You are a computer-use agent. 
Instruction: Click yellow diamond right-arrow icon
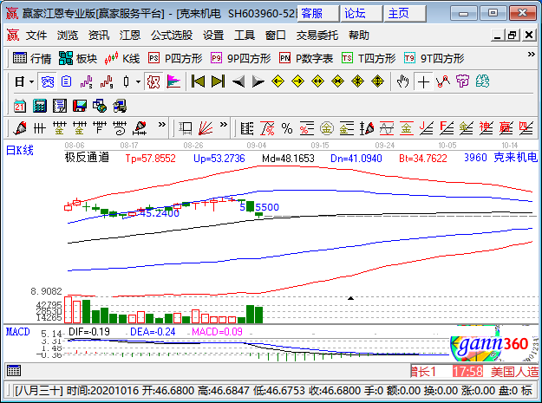(297, 81)
